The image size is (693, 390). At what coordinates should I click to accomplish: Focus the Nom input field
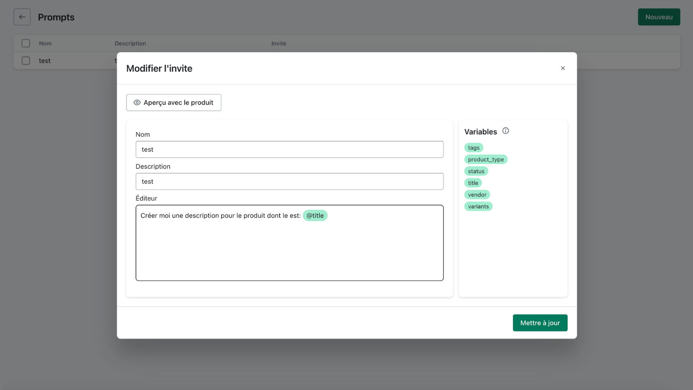point(289,149)
